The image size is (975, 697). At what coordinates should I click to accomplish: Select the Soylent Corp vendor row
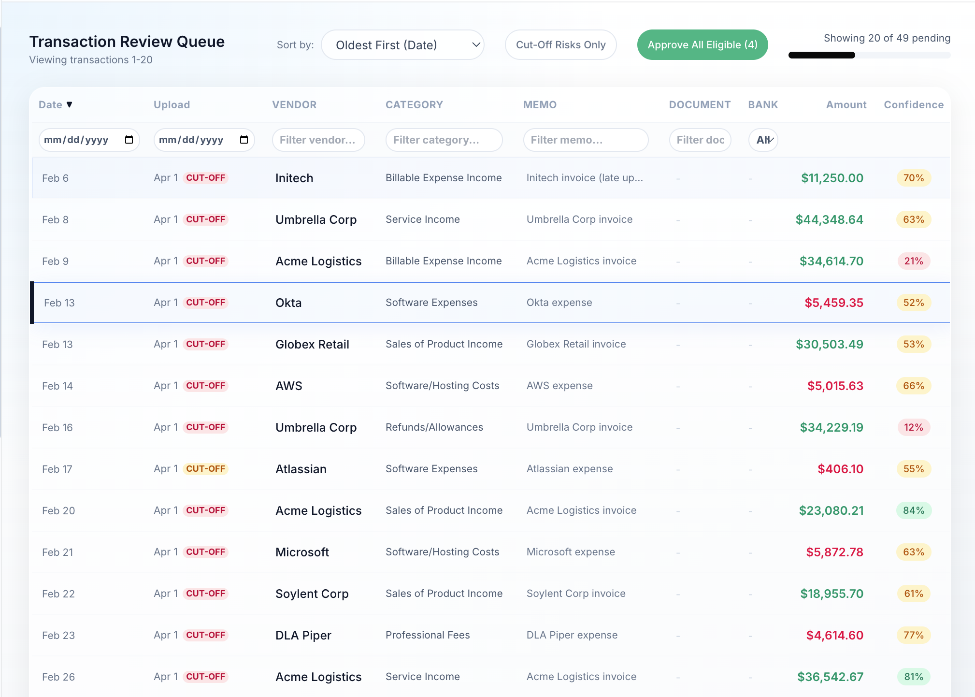coord(490,594)
